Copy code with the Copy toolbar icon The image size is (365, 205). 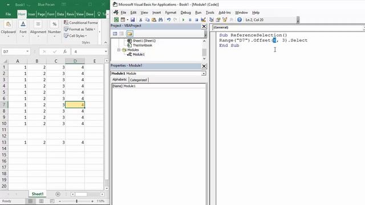(147, 20)
